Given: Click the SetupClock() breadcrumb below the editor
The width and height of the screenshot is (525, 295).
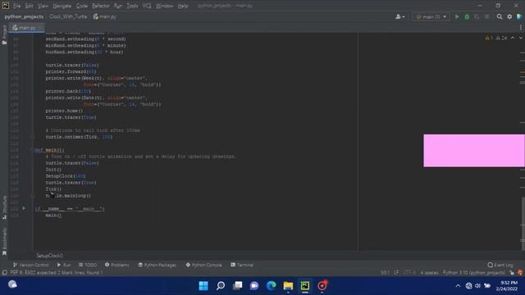Looking at the screenshot, I should click(49, 256).
